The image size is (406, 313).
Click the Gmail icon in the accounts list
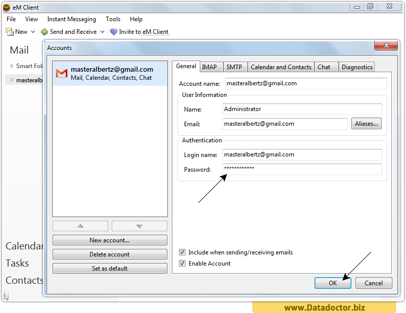62,73
